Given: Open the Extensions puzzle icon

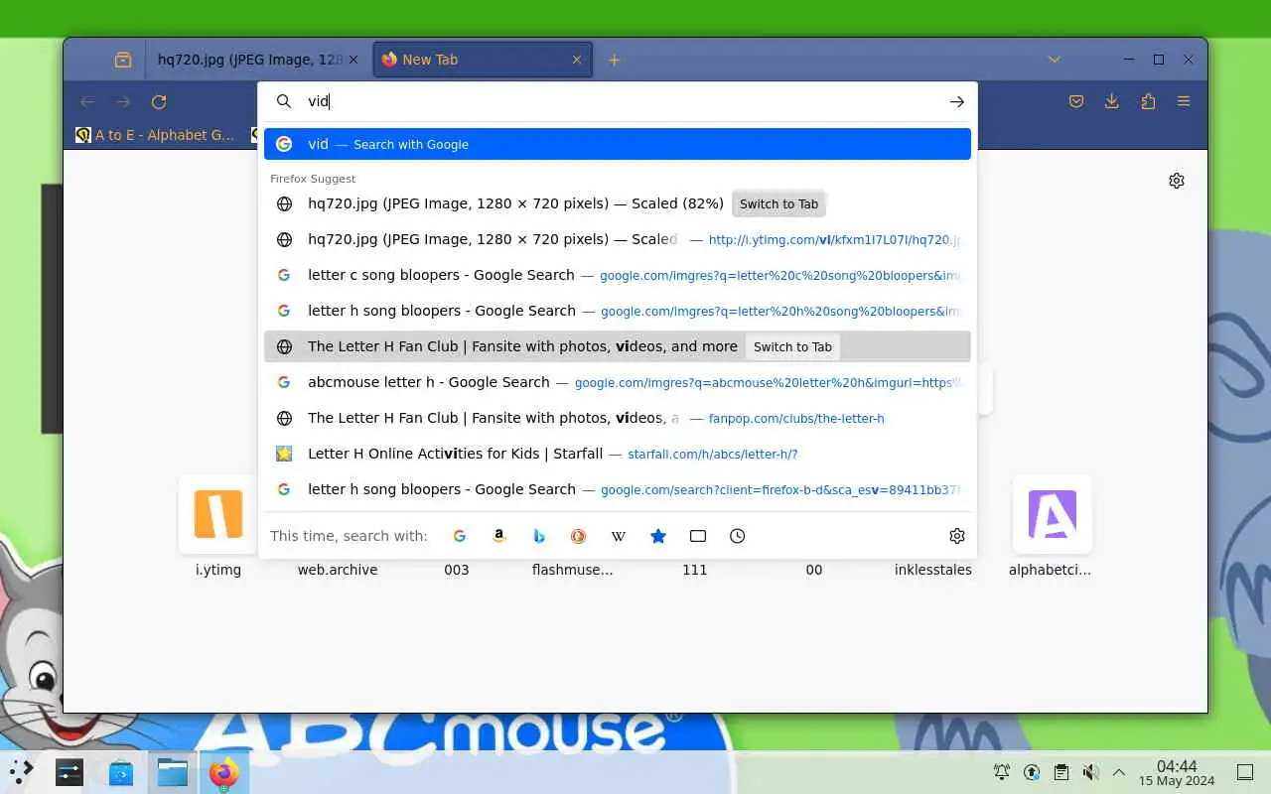Looking at the screenshot, I should (x=1148, y=101).
